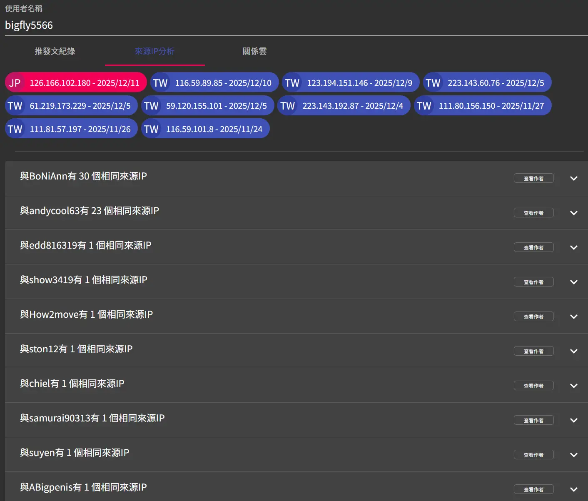Click 查看作者 button for BoNiAnn
The width and height of the screenshot is (588, 501).
tap(533, 178)
